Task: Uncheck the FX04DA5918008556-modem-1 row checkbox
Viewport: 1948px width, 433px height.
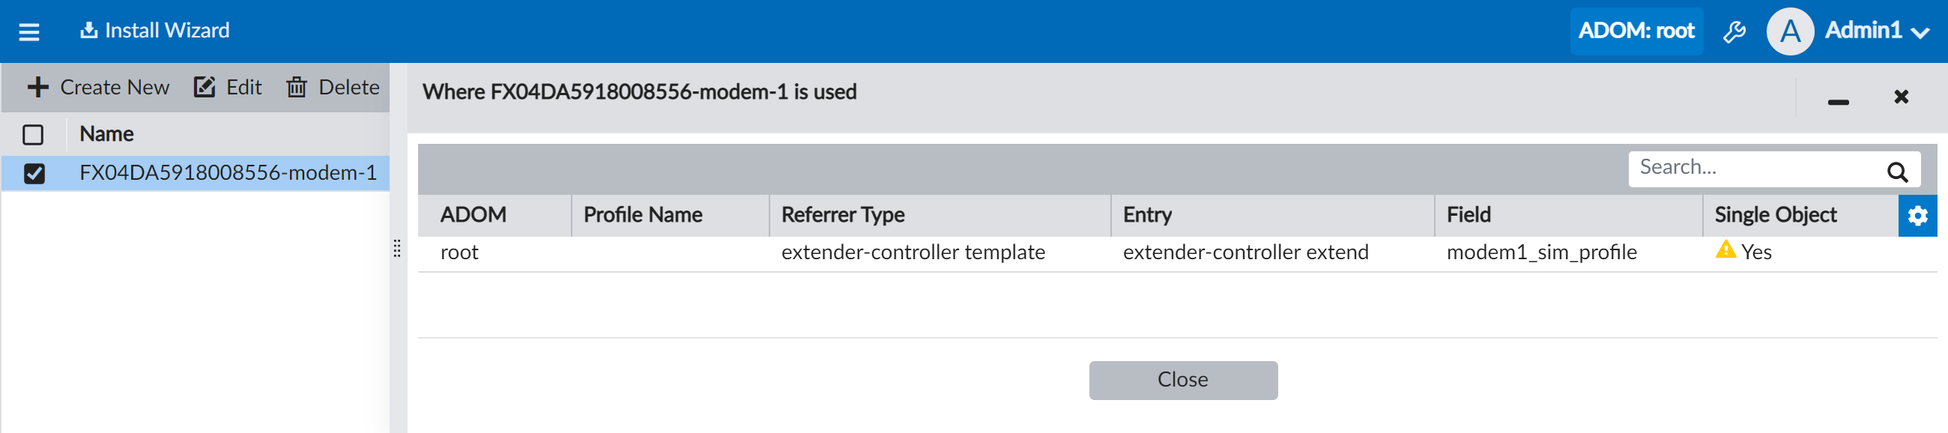Action: (34, 173)
